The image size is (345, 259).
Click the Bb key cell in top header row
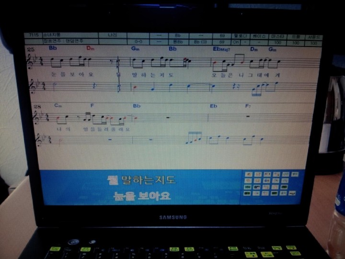click(x=178, y=35)
